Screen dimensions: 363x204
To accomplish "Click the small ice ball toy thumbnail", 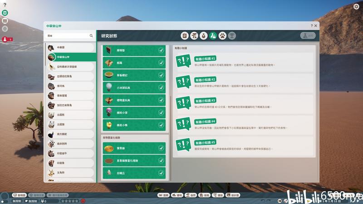I will point(109,87).
